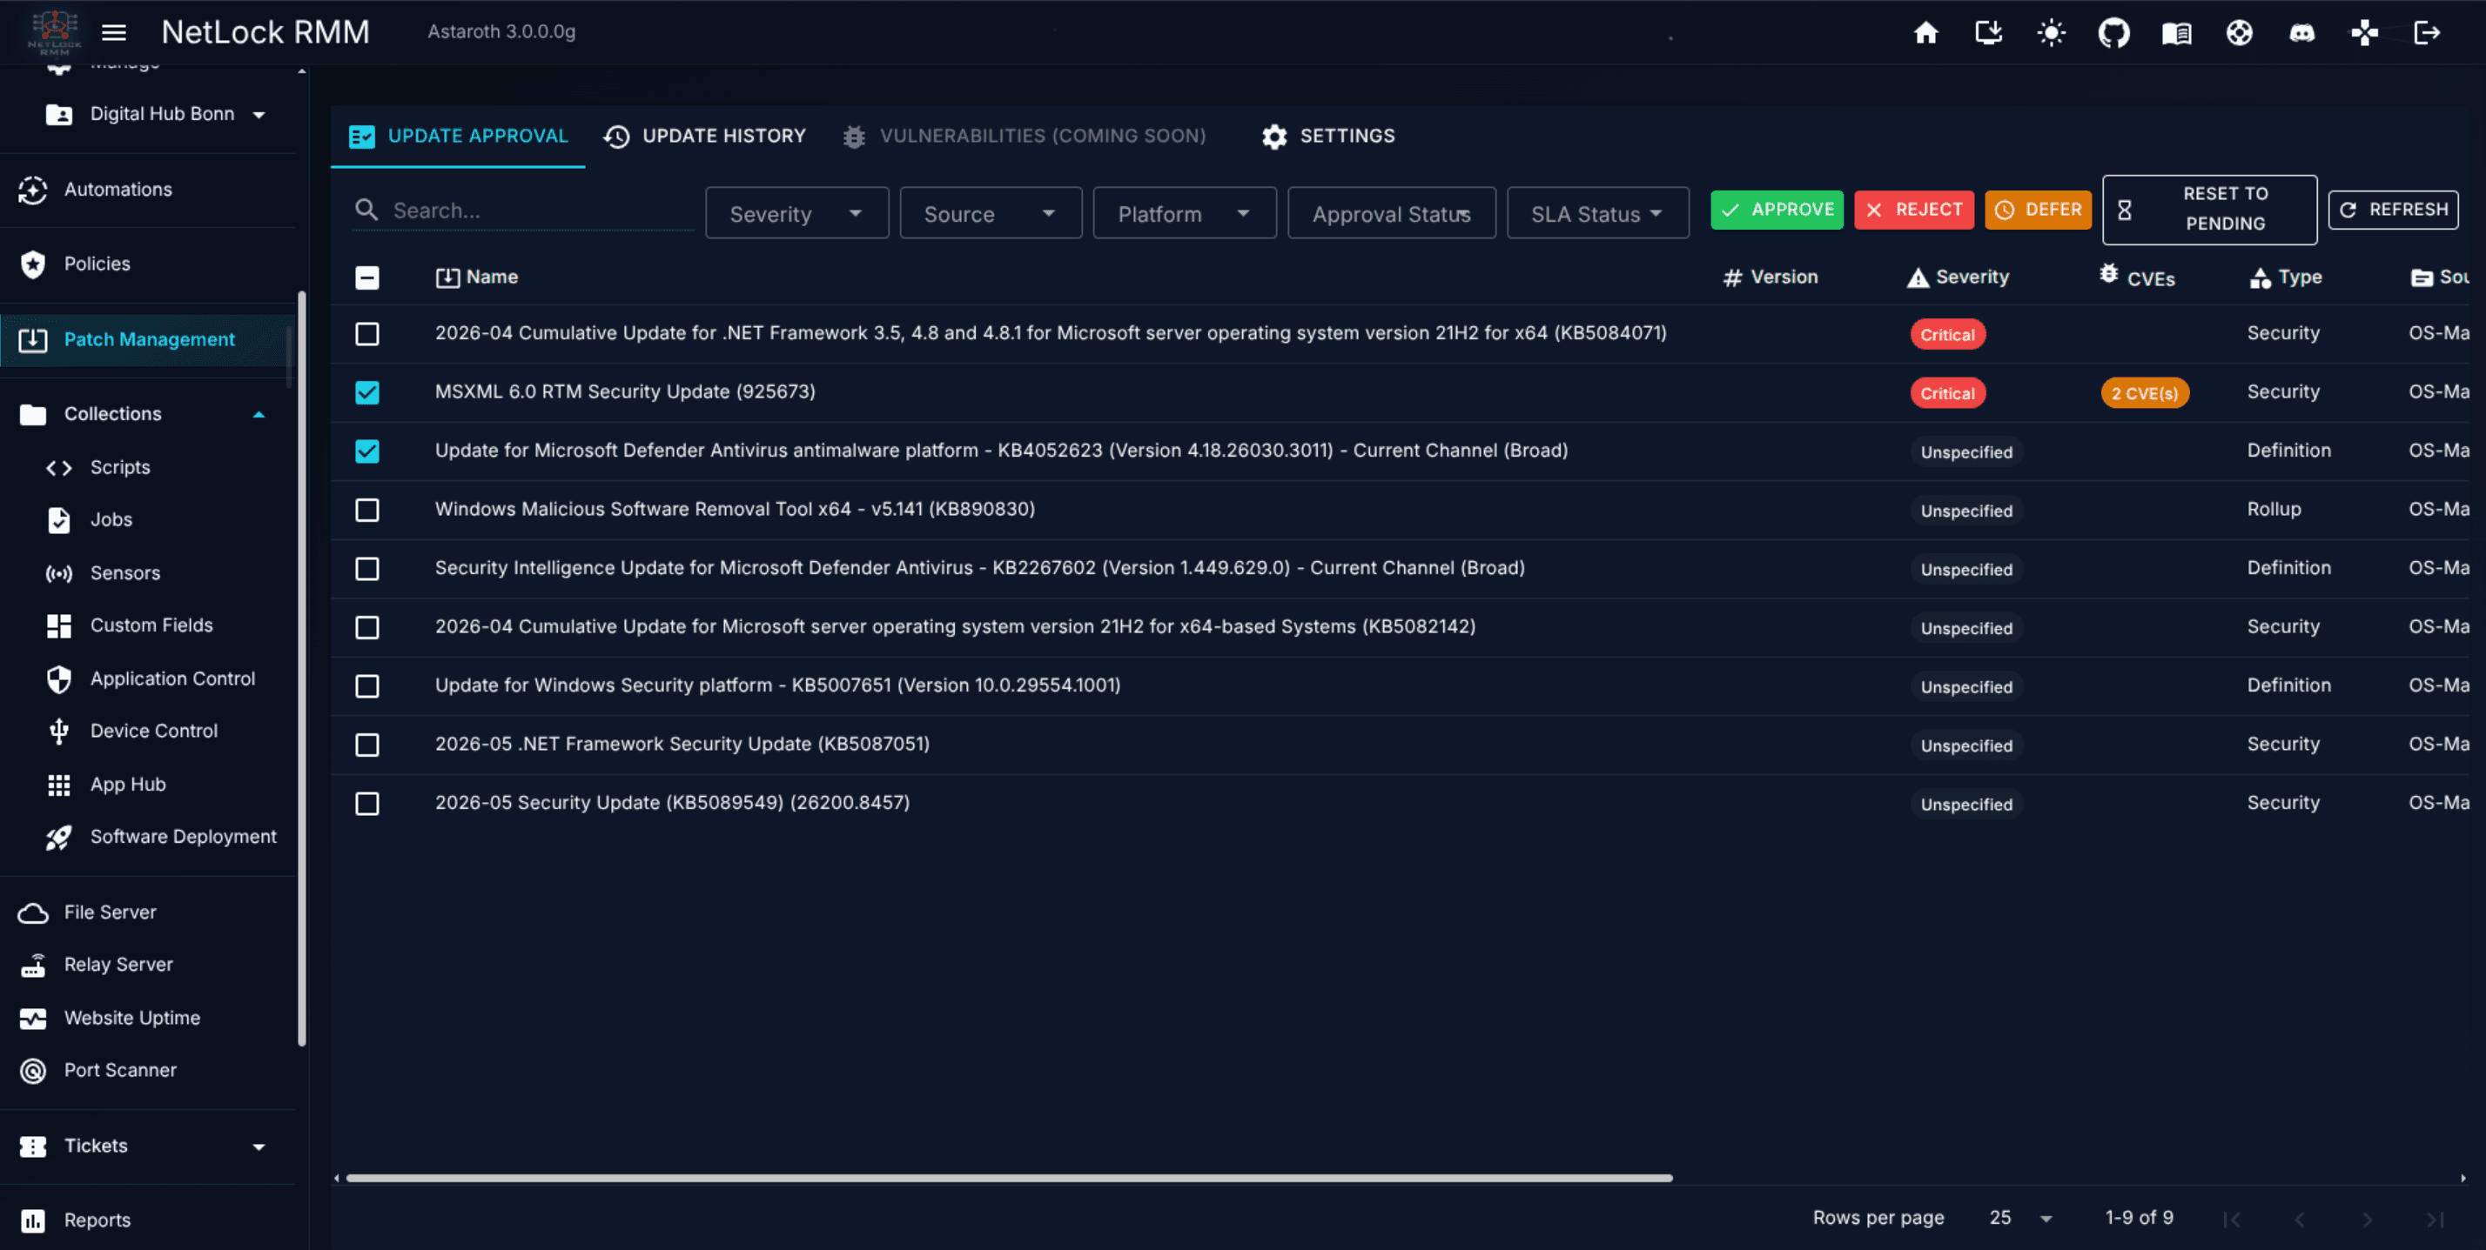Switch to the Update History tab

pos(704,136)
